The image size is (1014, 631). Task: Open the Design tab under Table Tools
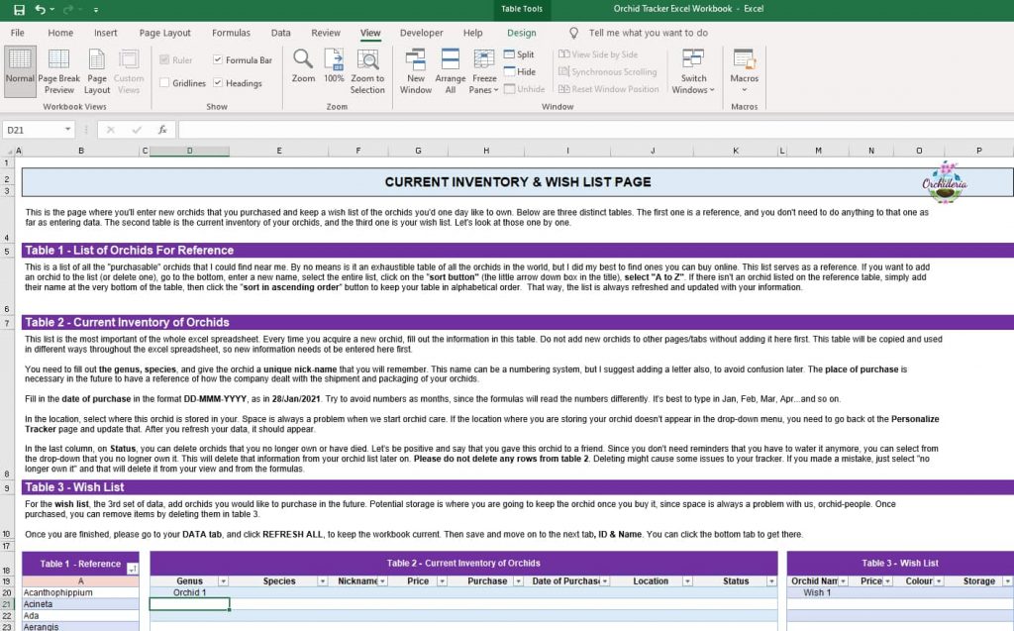[522, 32]
